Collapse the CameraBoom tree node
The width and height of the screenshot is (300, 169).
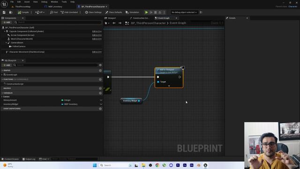click(6, 43)
